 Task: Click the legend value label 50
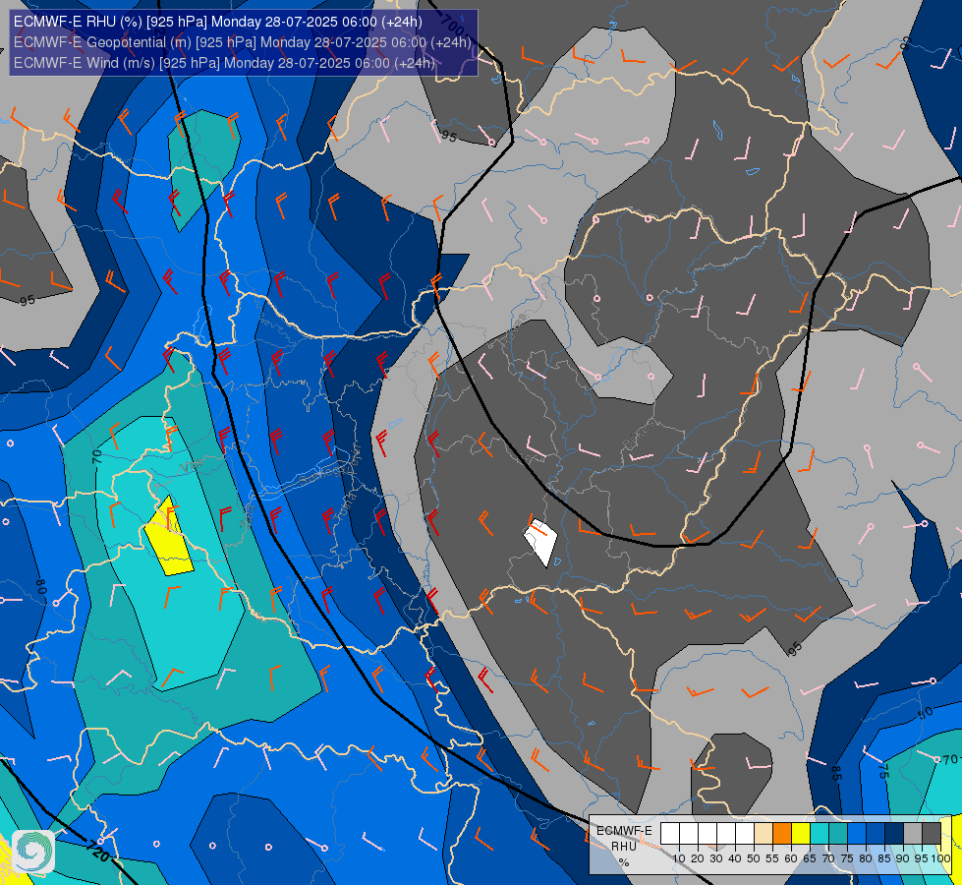click(x=754, y=858)
